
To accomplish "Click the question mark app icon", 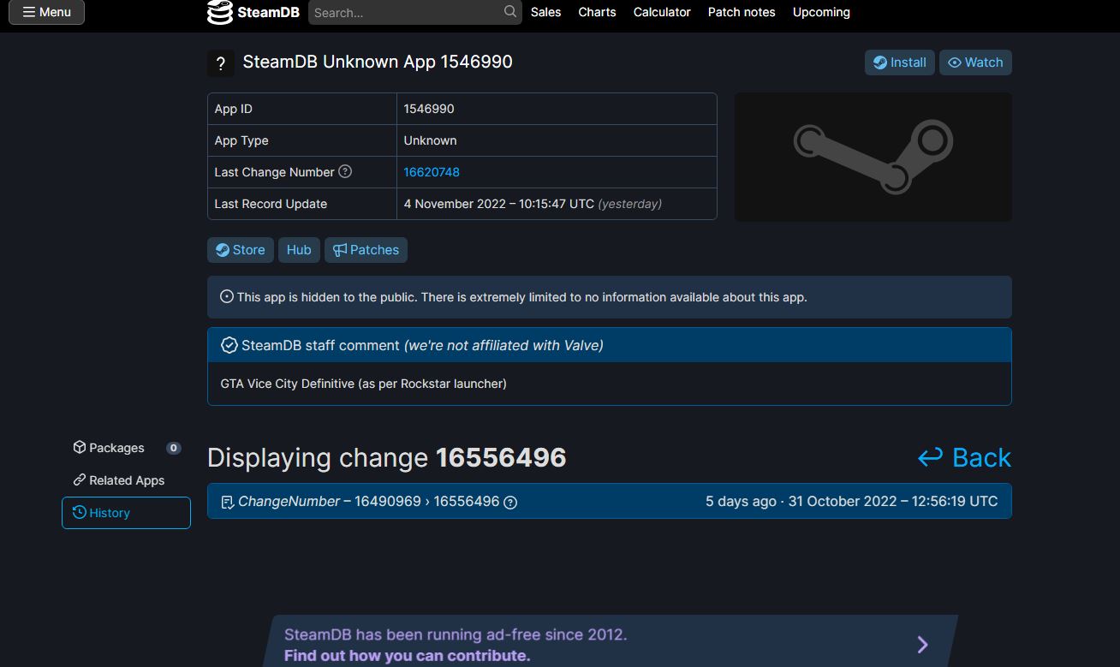I will (x=220, y=63).
